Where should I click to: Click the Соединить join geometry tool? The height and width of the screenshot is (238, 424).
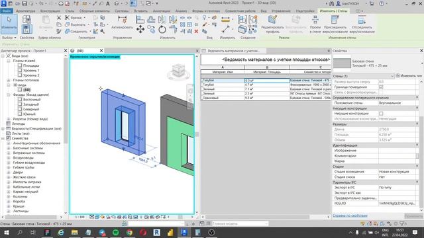pos(77,31)
